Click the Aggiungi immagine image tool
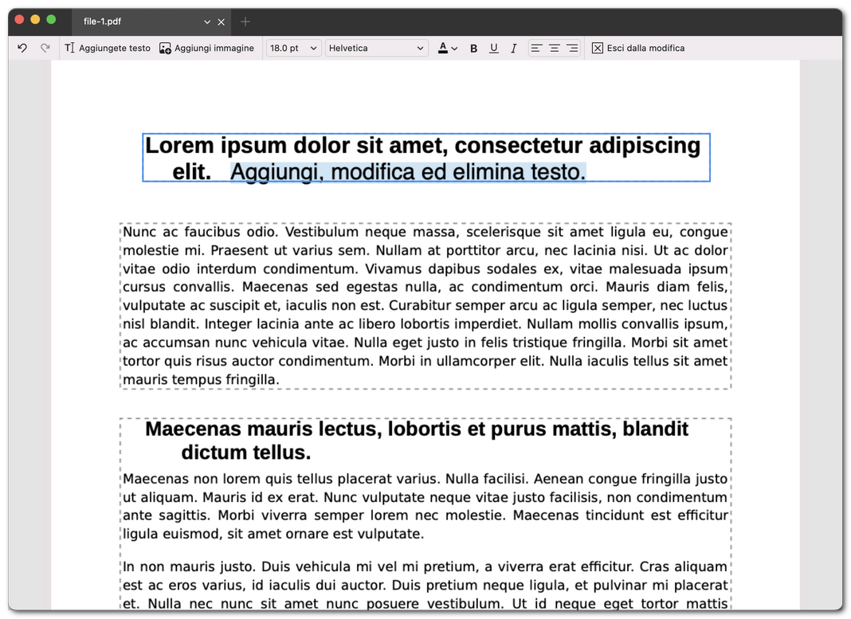Viewport: 851px width, 619px height. [x=207, y=48]
